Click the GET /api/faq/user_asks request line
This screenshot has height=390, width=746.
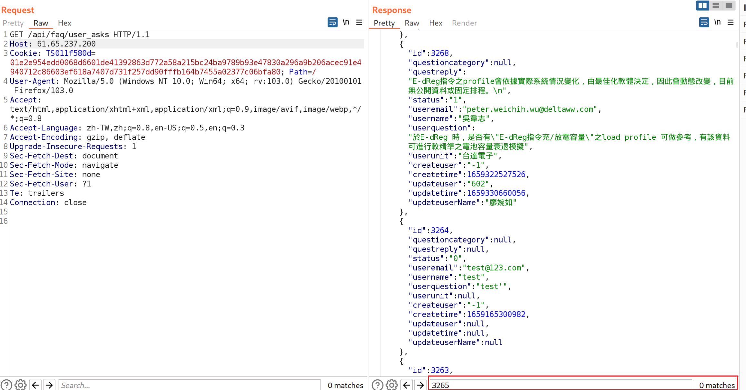(80, 34)
